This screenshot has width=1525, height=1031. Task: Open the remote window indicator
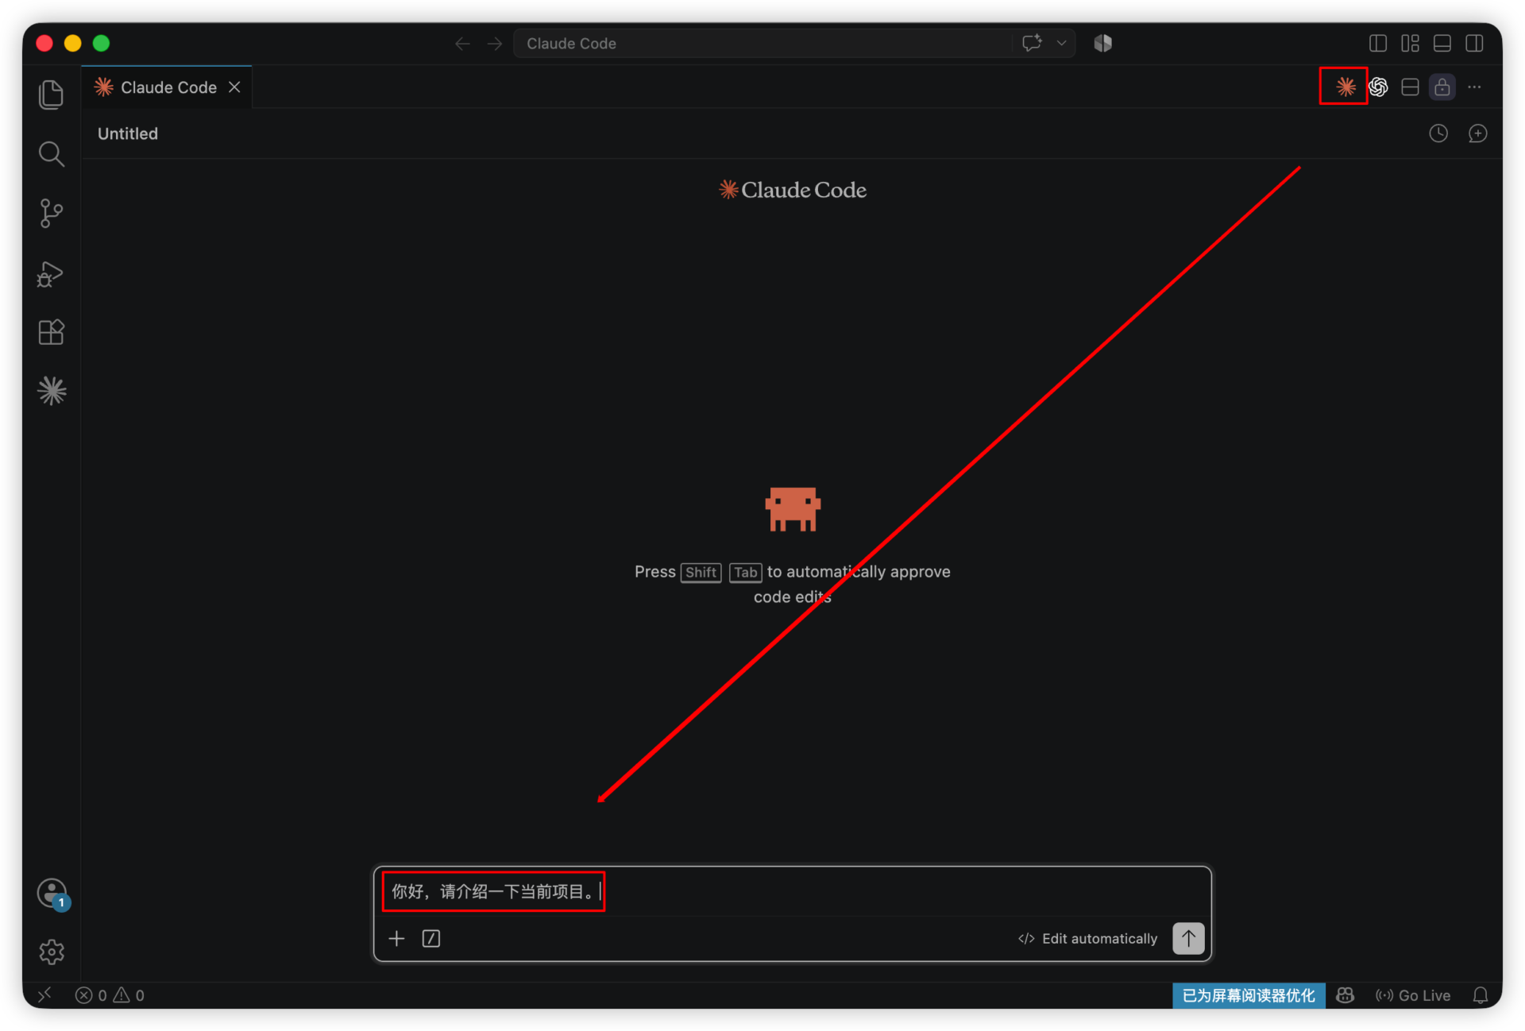[x=44, y=995]
